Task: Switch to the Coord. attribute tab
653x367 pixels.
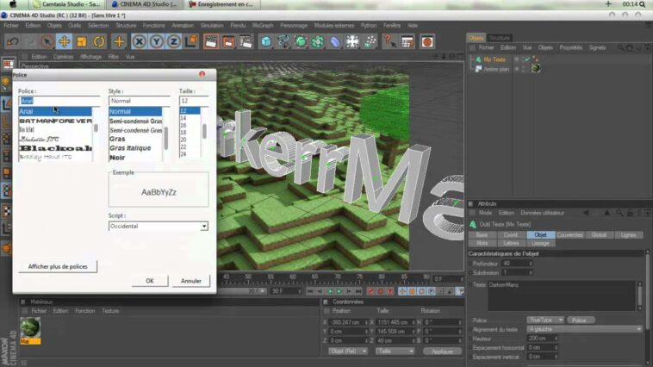Action: [x=510, y=235]
